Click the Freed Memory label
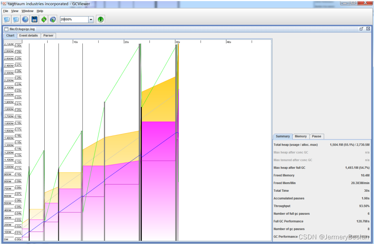The height and width of the screenshot is (244, 374). (x=284, y=175)
